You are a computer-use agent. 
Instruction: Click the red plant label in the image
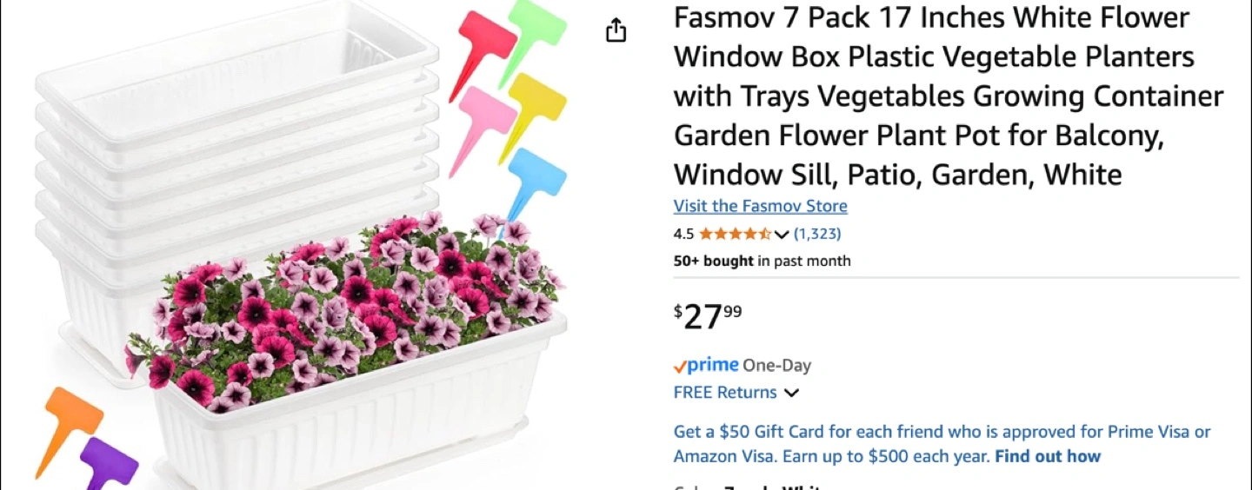click(484, 41)
